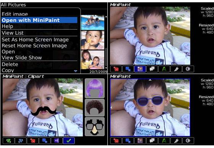
Task: Pick the purple wig clipart
Action: click(95, 88)
